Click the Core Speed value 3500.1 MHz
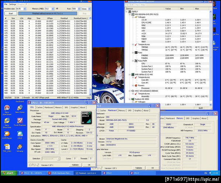This screenshot has width=221, height=183. (50, 143)
